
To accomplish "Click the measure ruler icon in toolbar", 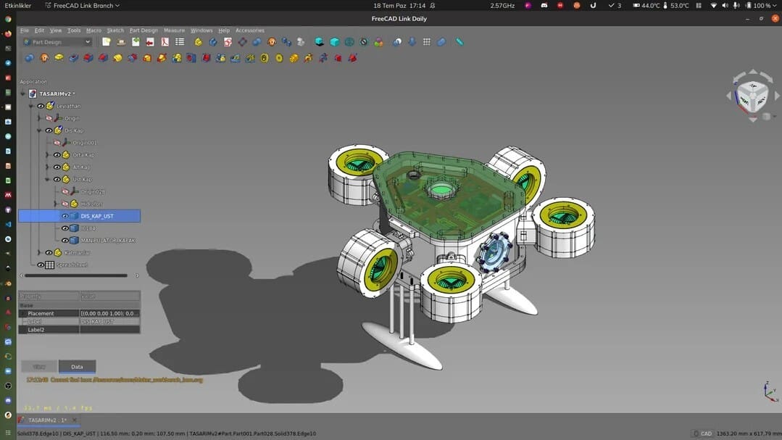I will pyautogui.click(x=459, y=42).
